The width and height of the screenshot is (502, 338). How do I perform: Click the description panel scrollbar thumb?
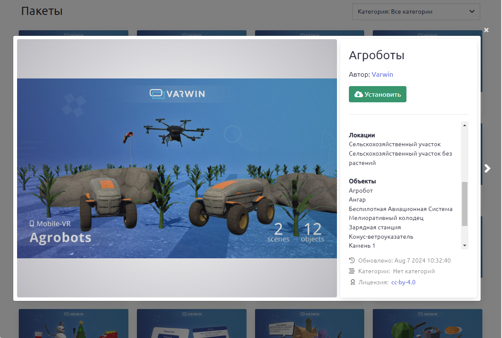[x=465, y=204]
